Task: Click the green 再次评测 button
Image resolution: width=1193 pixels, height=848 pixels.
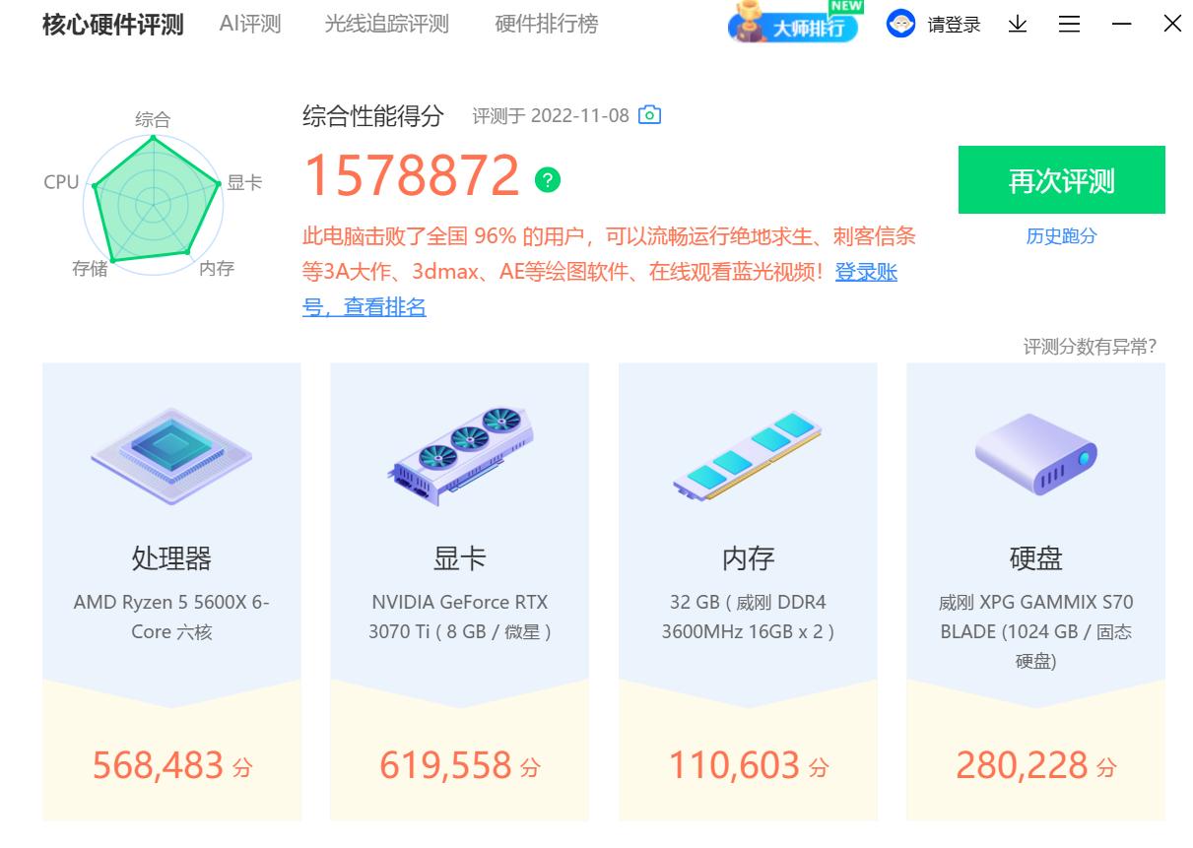Action: coord(1061,180)
